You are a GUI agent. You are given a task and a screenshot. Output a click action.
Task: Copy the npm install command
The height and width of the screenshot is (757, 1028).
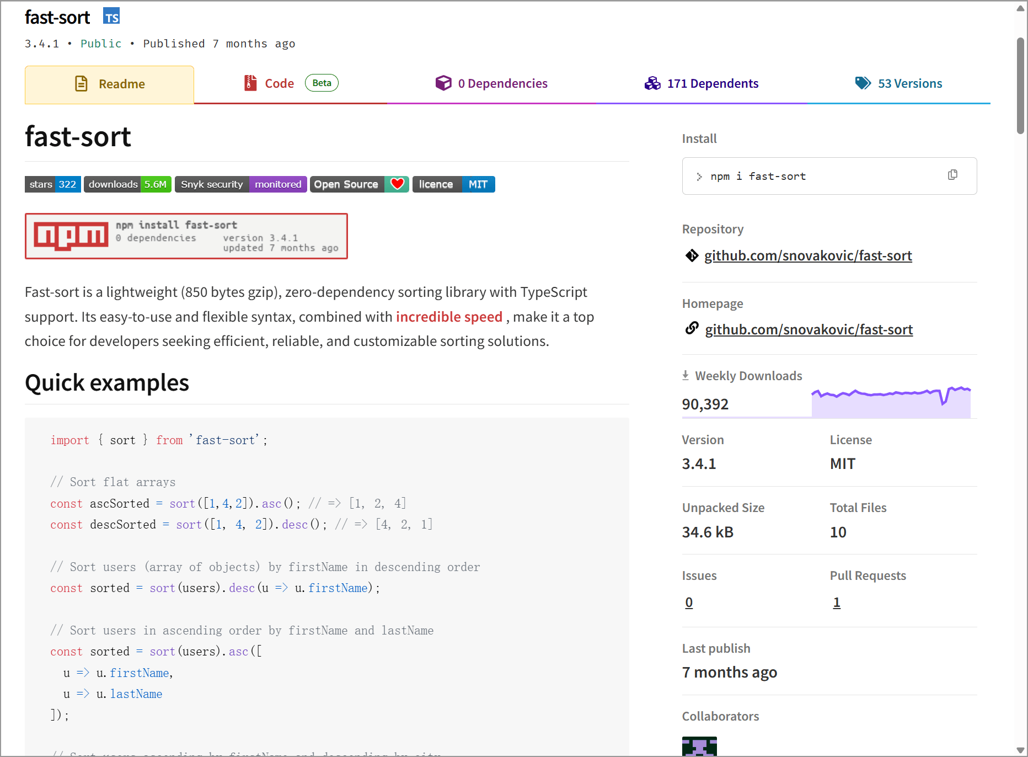point(952,175)
